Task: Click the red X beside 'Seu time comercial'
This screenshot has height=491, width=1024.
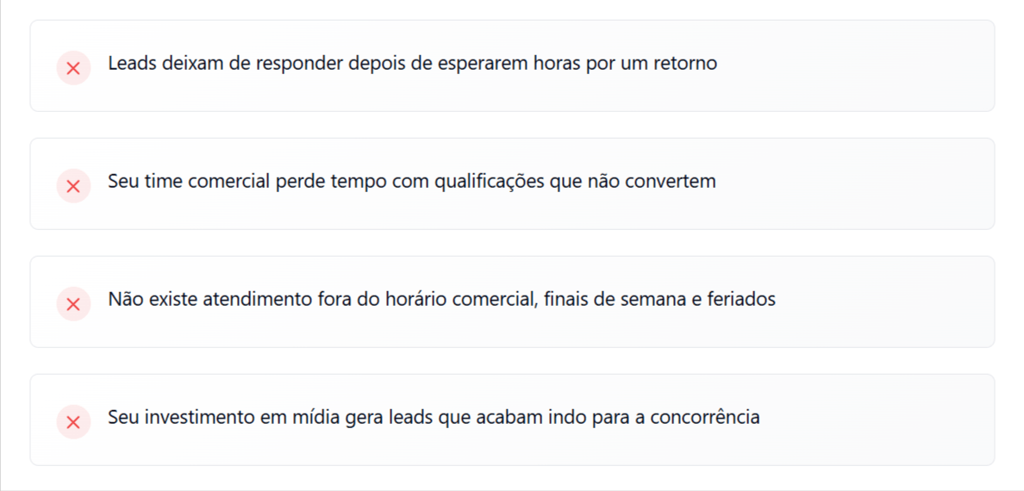Action: pyautogui.click(x=73, y=186)
